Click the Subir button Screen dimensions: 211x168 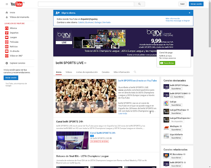(182, 4)
